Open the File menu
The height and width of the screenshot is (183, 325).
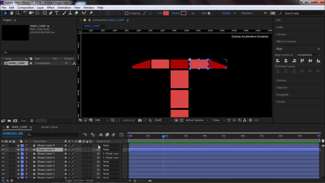point(4,8)
